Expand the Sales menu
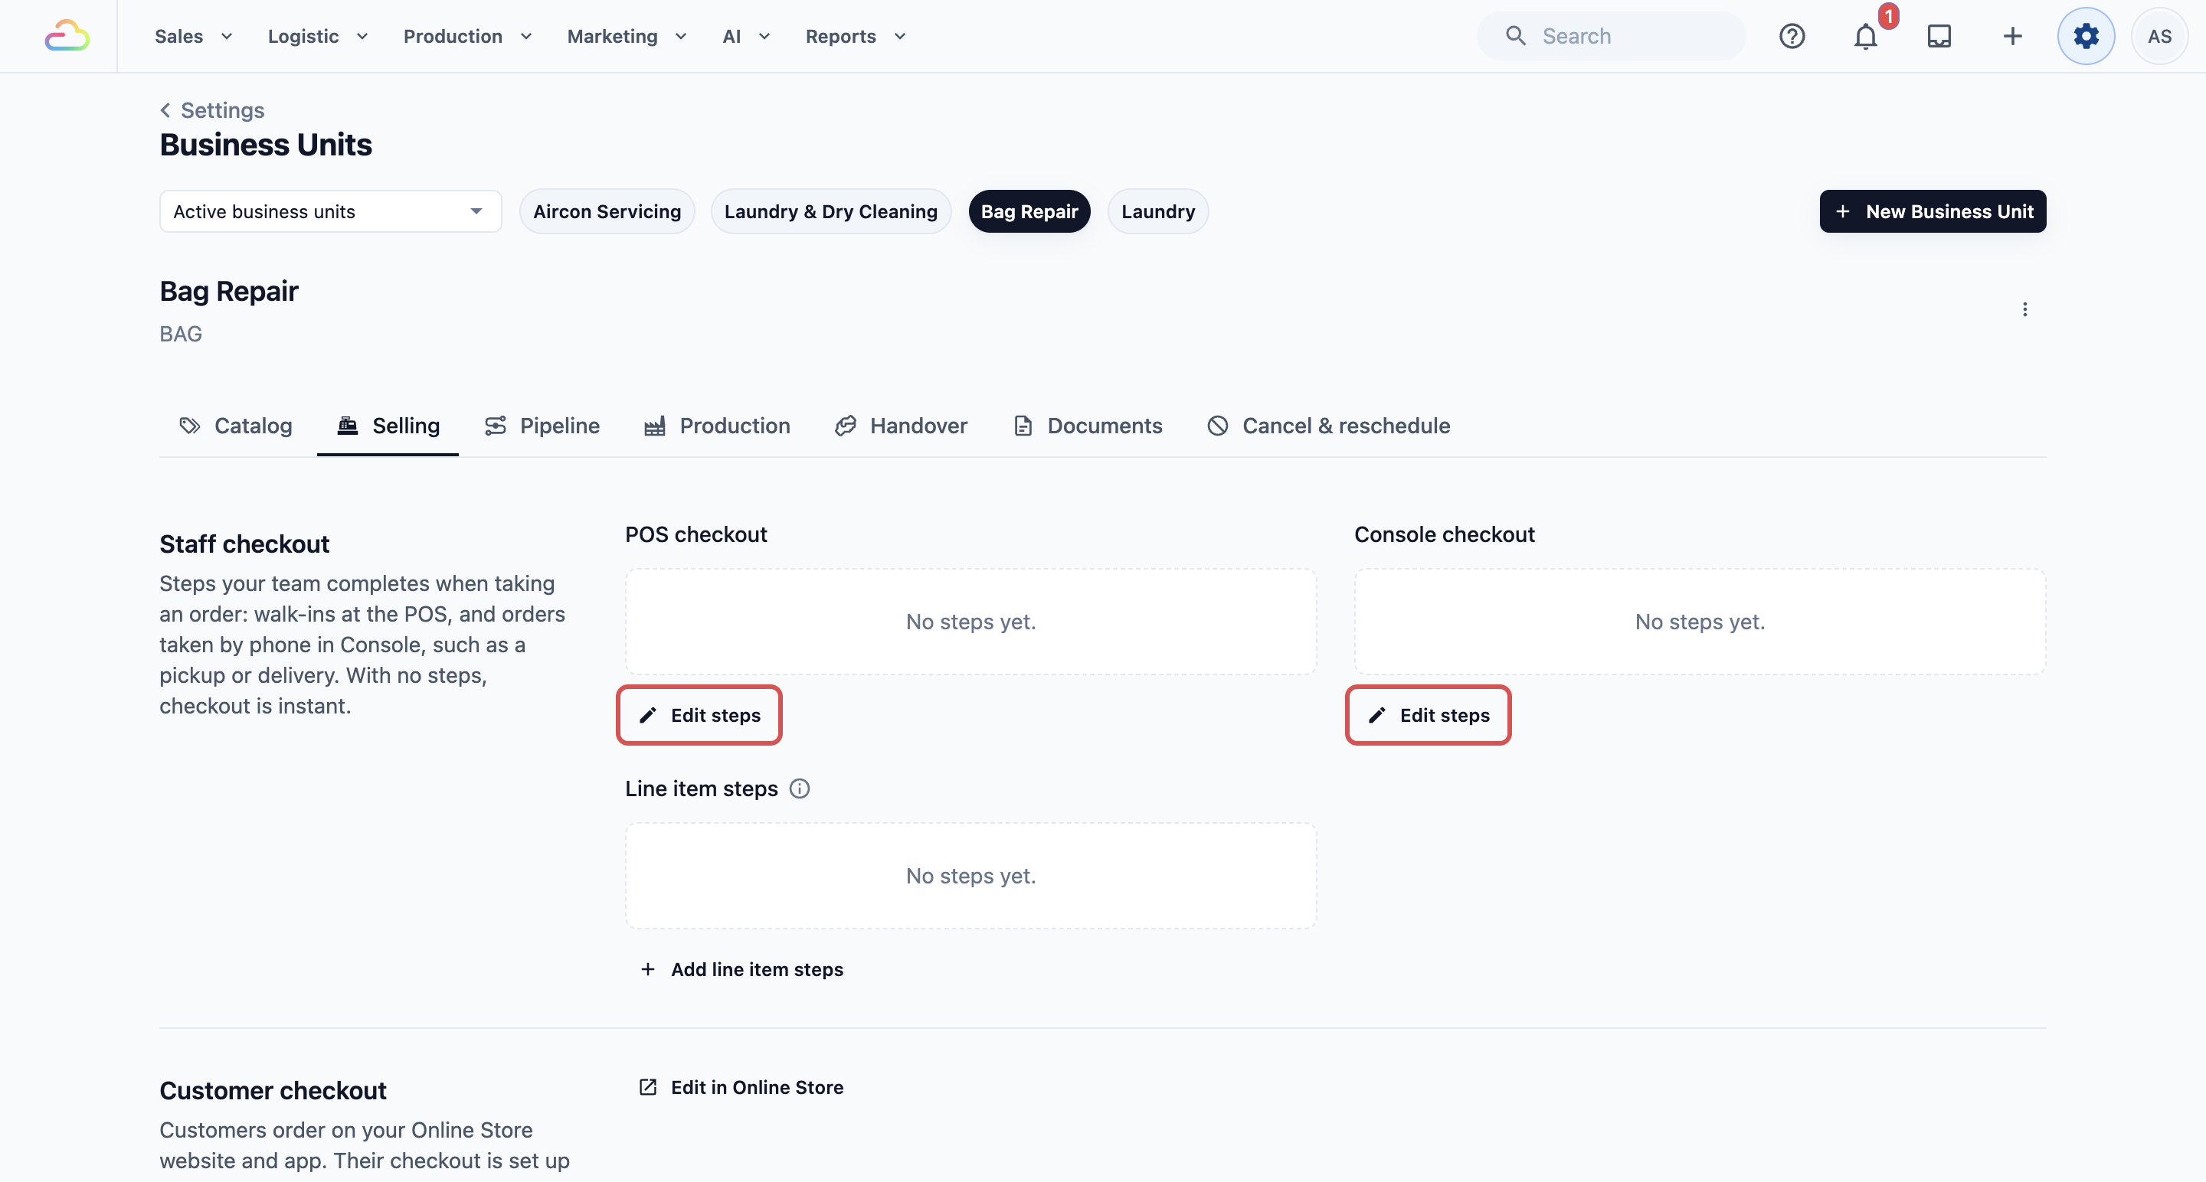 click(194, 36)
